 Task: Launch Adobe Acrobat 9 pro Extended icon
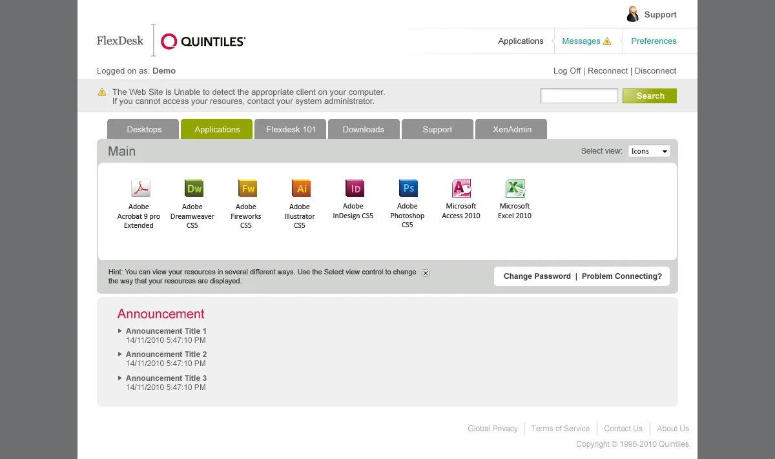click(140, 189)
